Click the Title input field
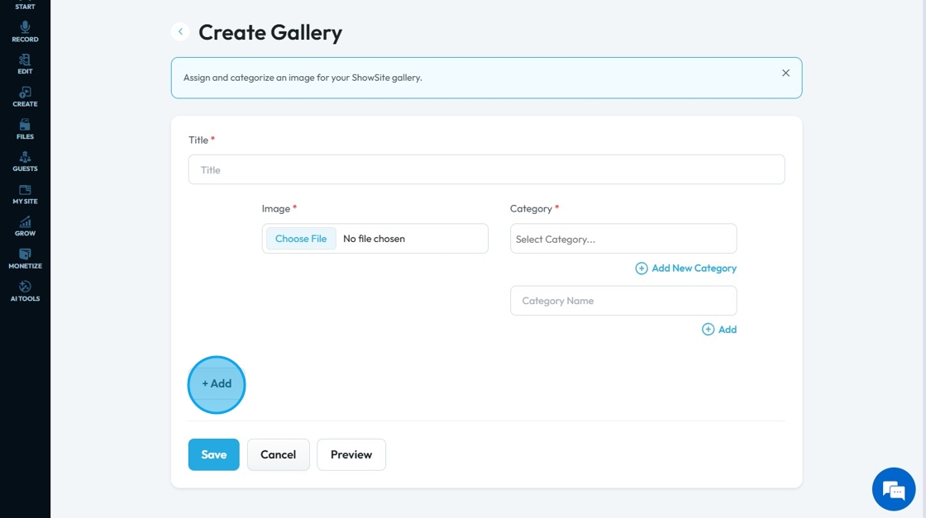The width and height of the screenshot is (926, 518). point(486,169)
